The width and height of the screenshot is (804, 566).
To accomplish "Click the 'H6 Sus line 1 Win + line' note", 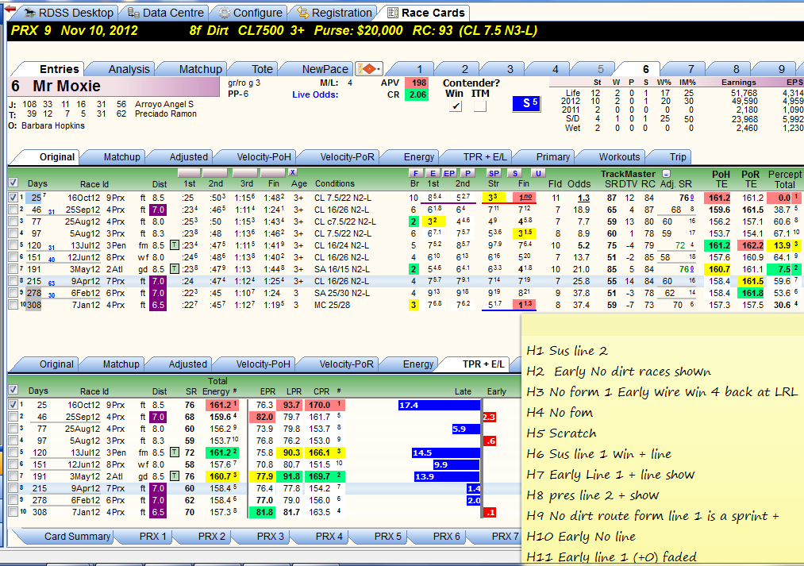I will tap(599, 454).
